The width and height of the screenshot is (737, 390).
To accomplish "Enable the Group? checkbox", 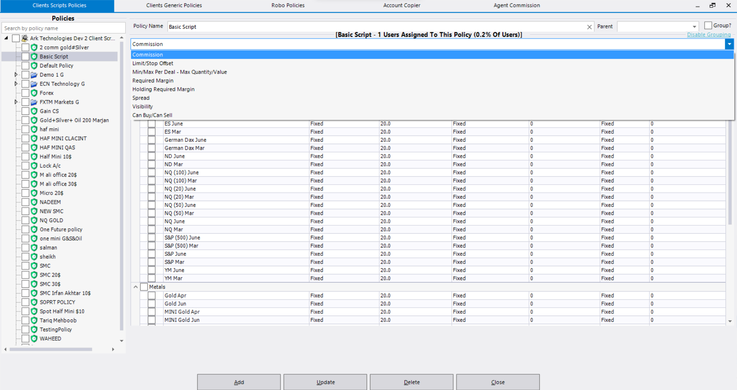I will (x=708, y=26).
